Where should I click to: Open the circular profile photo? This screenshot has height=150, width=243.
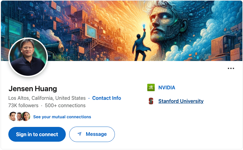(x=28, y=57)
